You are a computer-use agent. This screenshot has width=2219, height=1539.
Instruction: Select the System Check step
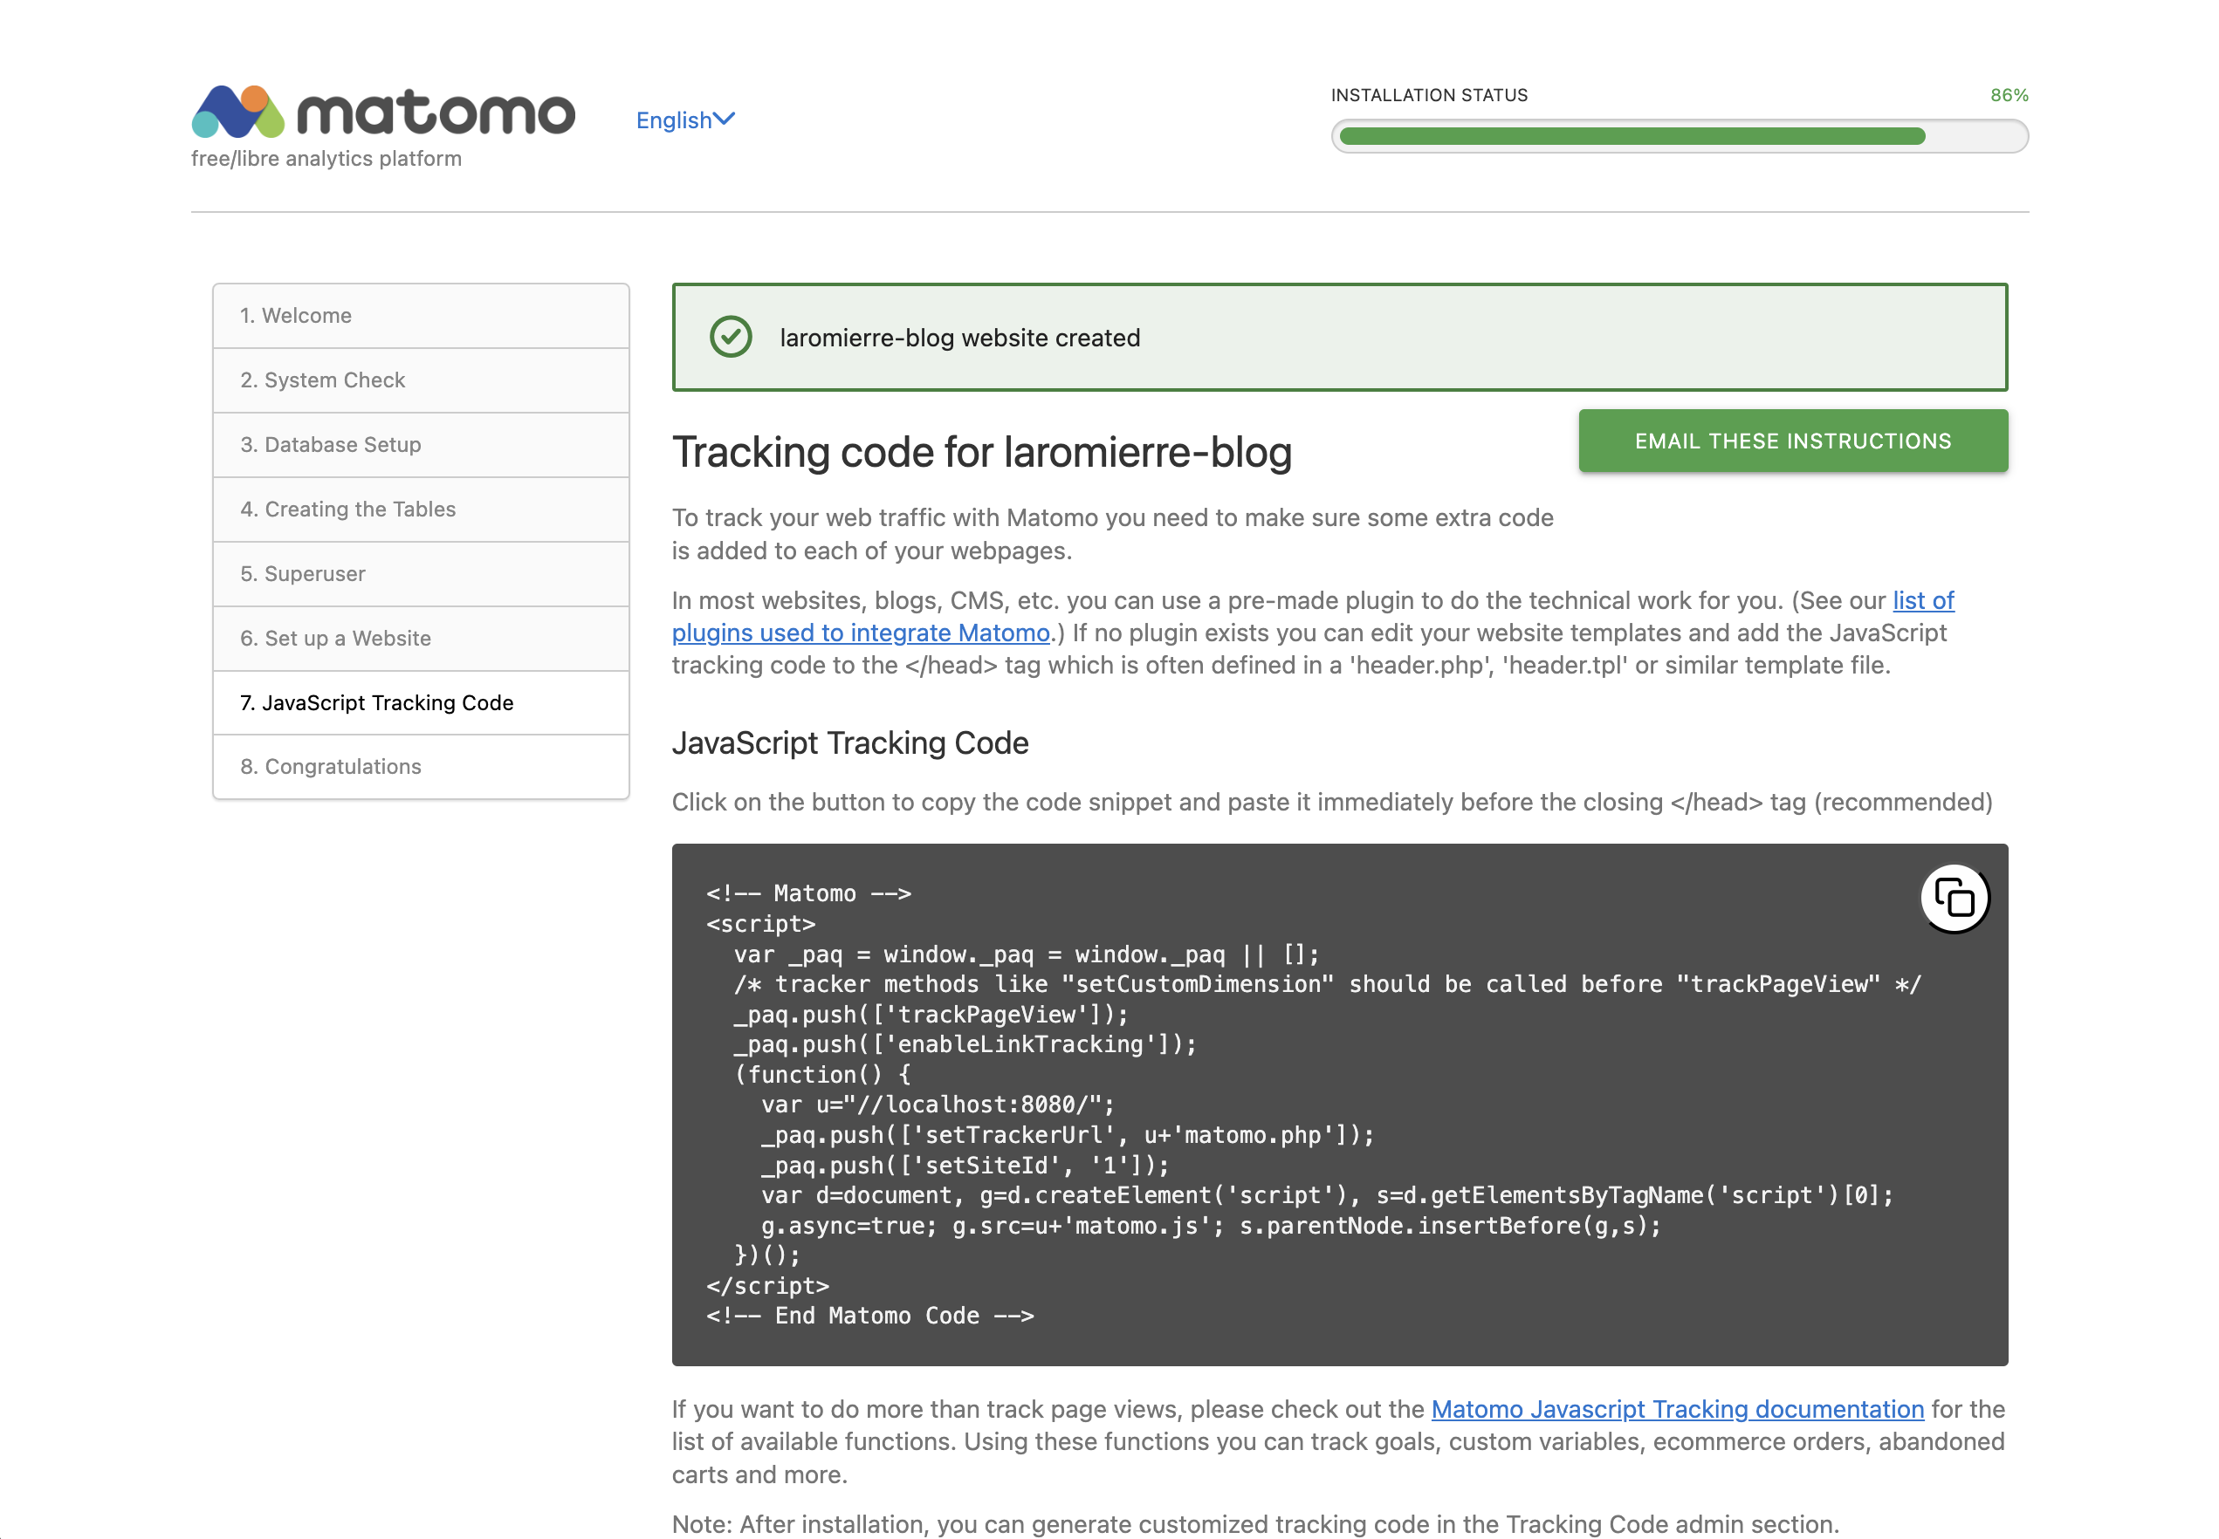[322, 379]
